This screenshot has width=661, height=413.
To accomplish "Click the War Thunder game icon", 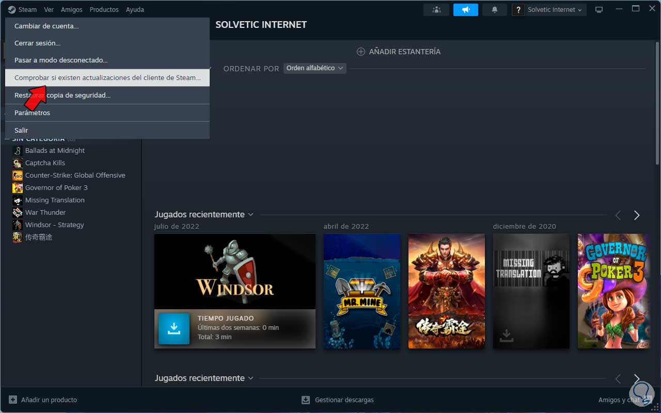I will click(18, 213).
